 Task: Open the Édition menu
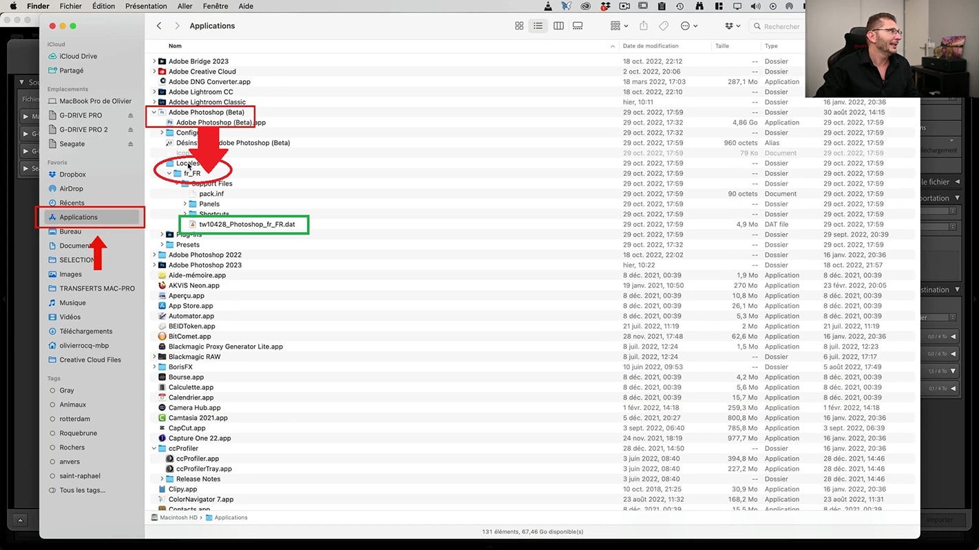(x=103, y=6)
